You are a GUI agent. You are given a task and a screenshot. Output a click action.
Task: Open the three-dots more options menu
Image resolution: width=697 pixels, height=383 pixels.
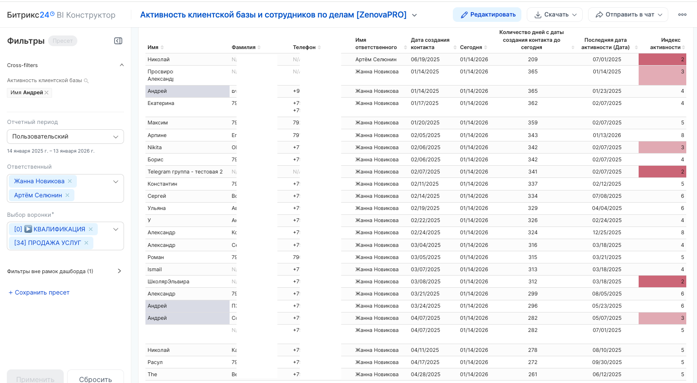tap(682, 15)
